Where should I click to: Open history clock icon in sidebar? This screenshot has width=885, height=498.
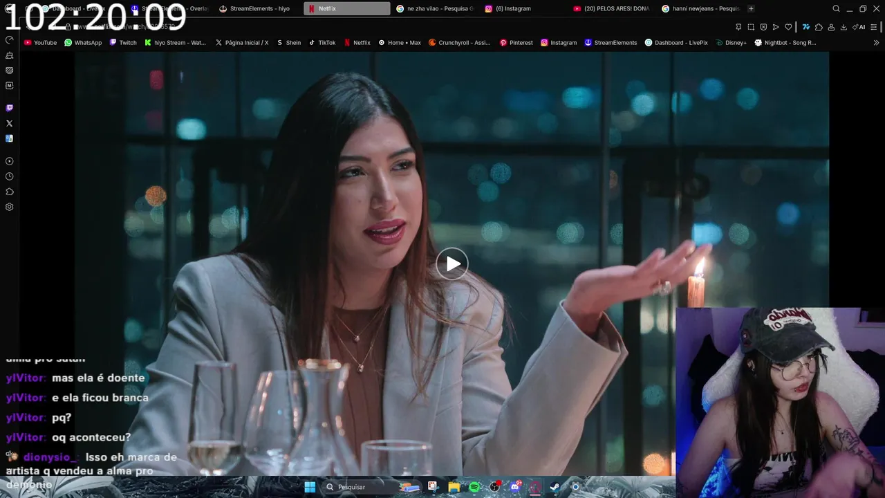click(9, 176)
